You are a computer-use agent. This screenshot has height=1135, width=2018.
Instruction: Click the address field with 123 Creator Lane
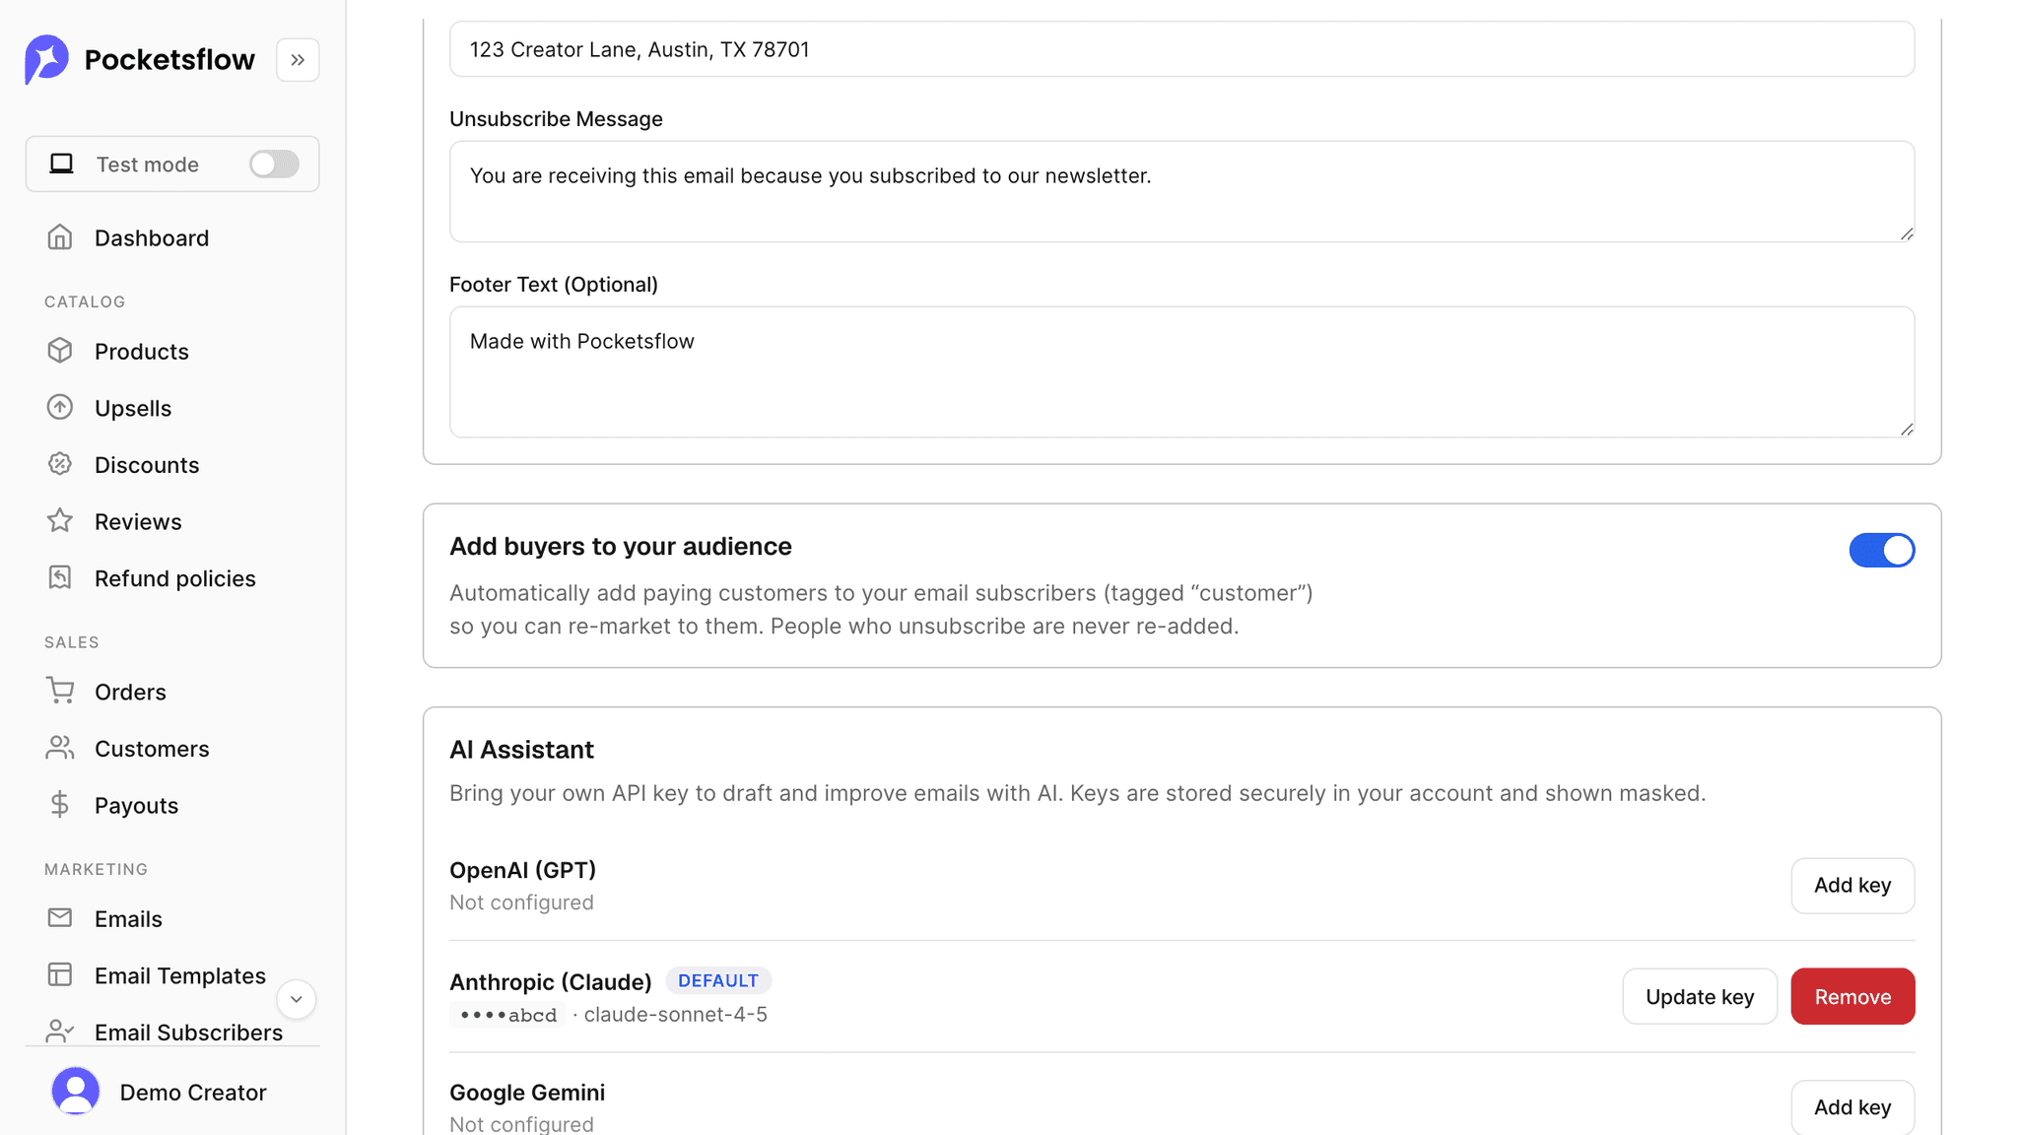coord(1181,49)
